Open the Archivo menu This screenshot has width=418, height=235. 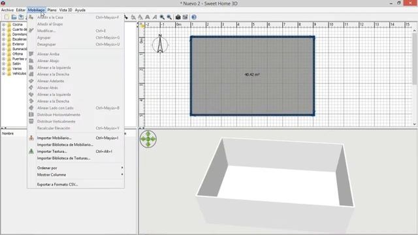click(x=7, y=10)
